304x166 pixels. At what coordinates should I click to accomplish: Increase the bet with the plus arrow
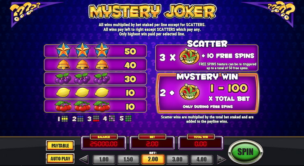[x=221, y=159]
